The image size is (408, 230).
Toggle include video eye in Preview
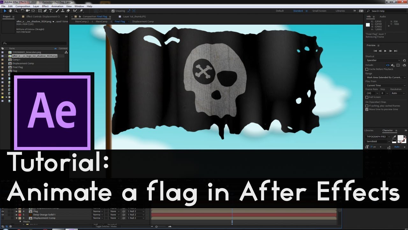(x=388, y=65)
